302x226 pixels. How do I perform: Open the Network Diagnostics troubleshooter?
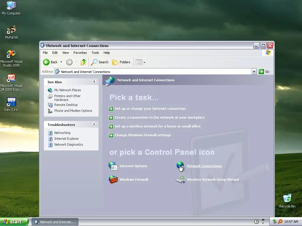(x=68, y=144)
